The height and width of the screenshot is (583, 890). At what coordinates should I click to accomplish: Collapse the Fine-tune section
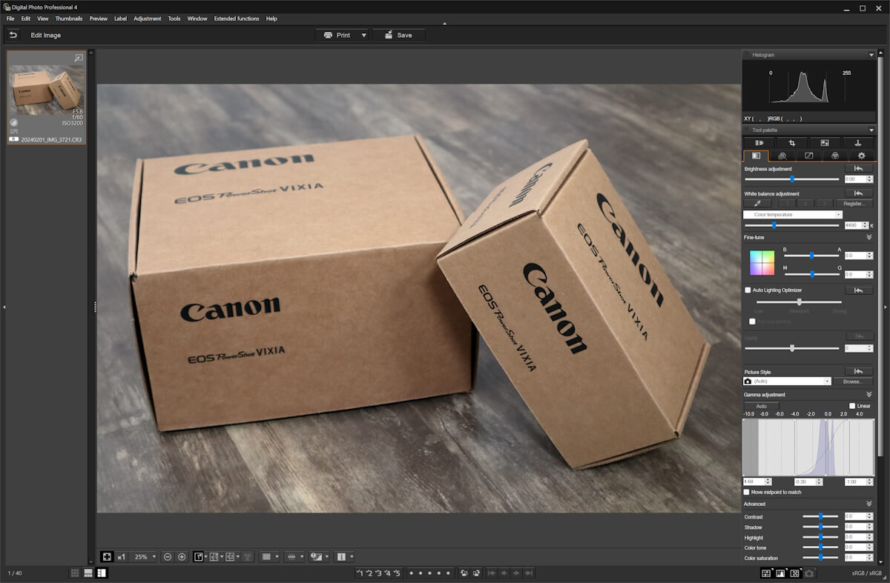pyautogui.click(x=868, y=237)
